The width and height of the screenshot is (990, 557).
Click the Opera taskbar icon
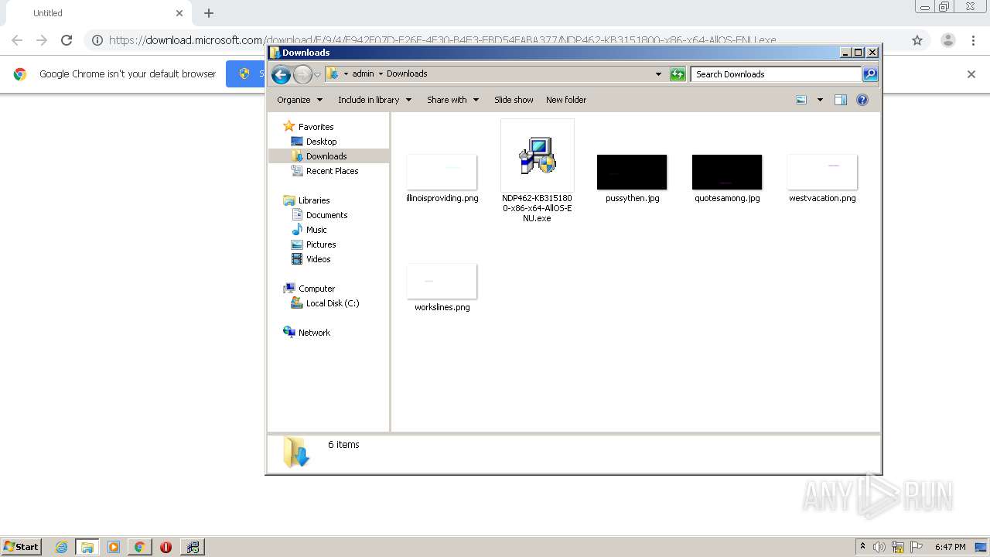[x=166, y=547]
